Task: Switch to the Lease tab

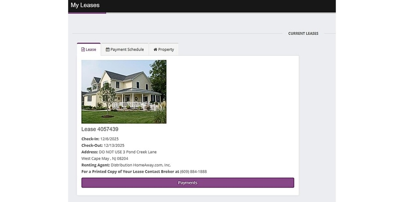Action: (x=89, y=50)
